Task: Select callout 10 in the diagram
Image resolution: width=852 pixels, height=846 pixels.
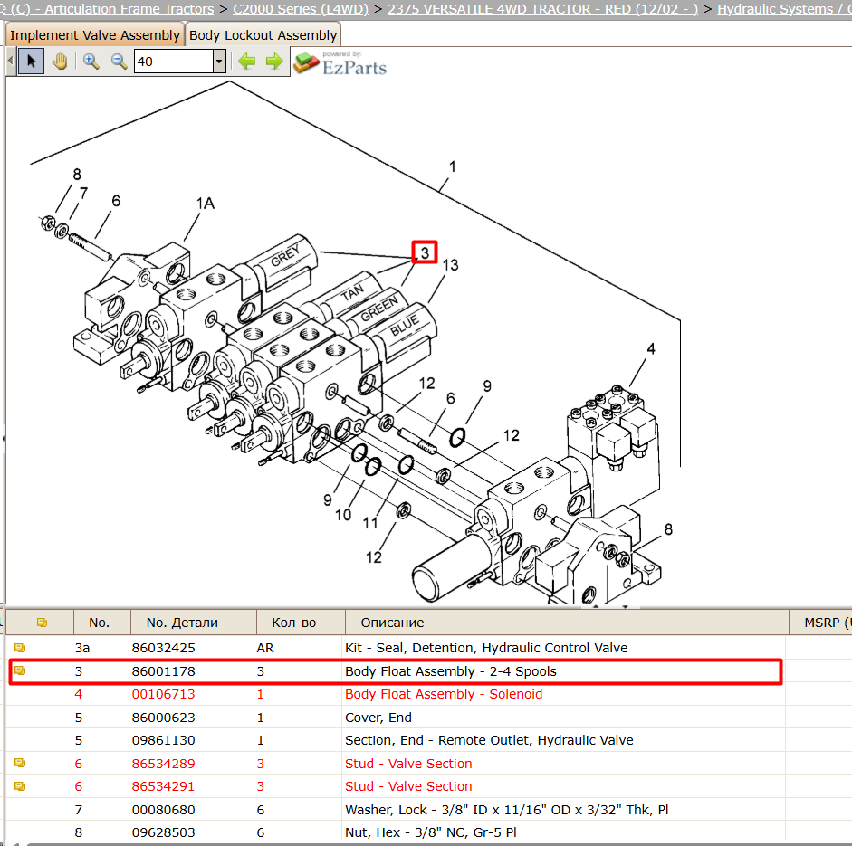Action: click(x=343, y=515)
